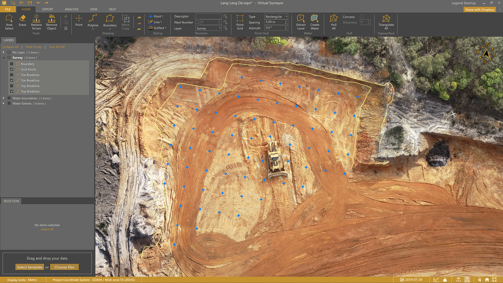The height and width of the screenshot is (283, 503).
Task: Open the Layer Survey dropdown
Action: tap(209, 28)
